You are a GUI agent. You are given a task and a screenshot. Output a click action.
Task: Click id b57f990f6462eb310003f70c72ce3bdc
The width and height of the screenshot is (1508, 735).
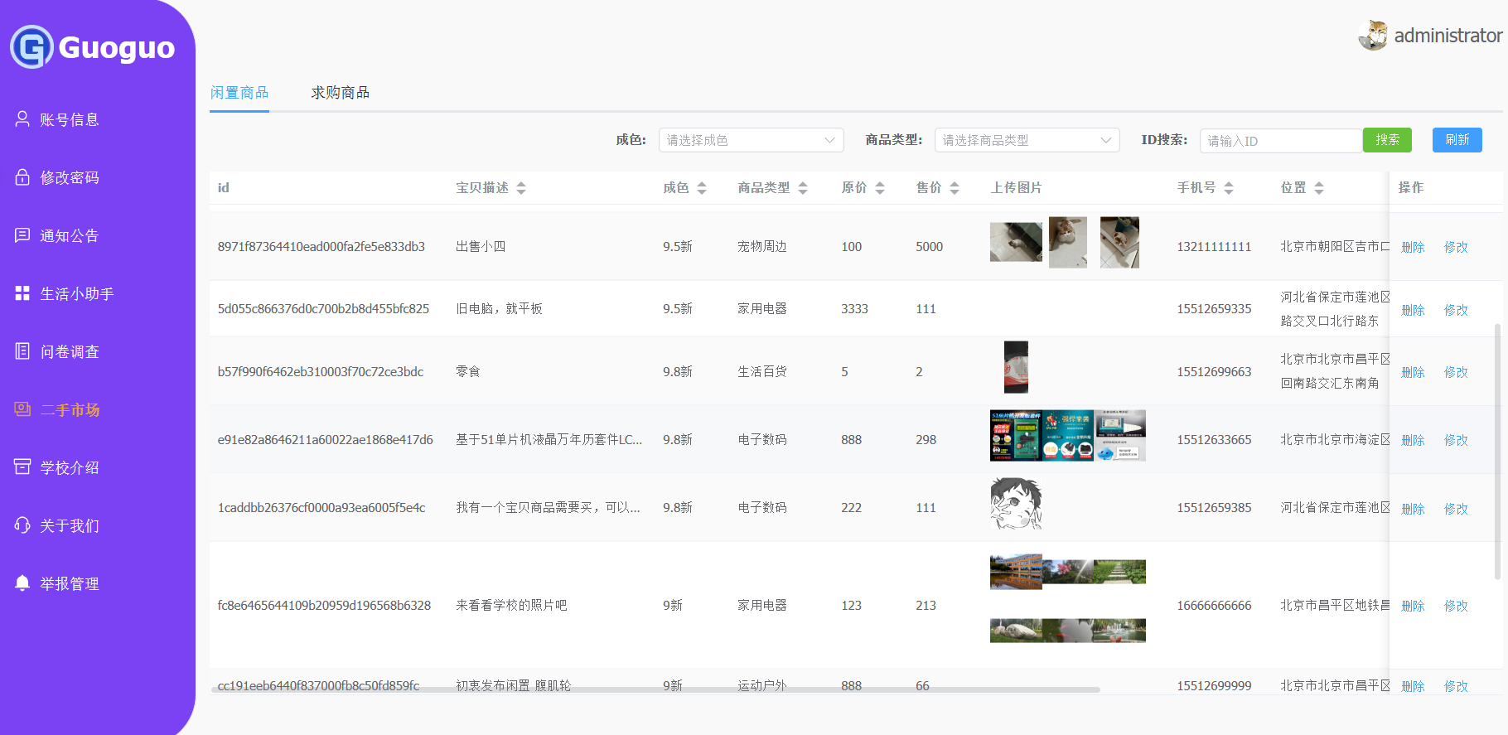pyautogui.click(x=321, y=372)
